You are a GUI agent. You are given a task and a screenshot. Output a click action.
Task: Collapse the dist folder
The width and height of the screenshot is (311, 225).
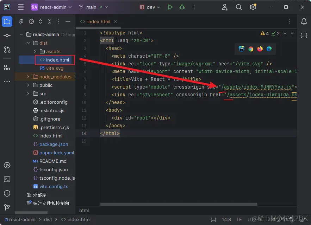point(28,43)
